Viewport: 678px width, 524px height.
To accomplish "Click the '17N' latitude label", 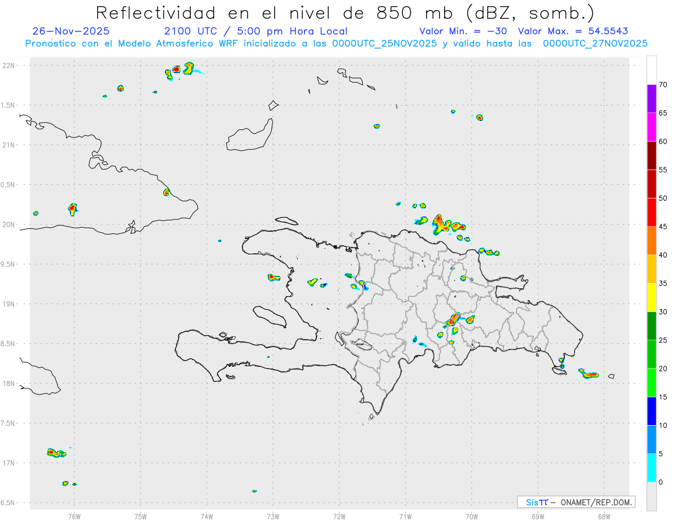I will [x=9, y=463].
